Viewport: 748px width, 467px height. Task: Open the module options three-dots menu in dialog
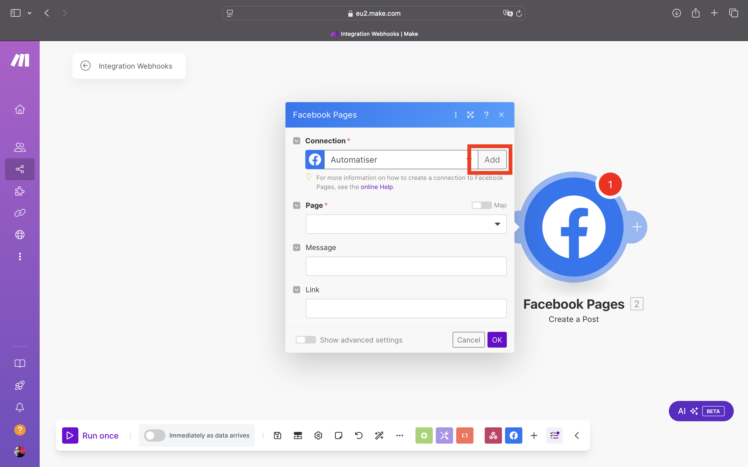pyautogui.click(x=455, y=115)
